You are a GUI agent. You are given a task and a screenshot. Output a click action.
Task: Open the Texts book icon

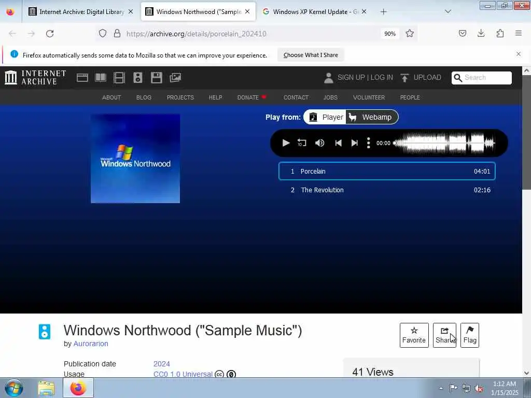click(101, 78)
